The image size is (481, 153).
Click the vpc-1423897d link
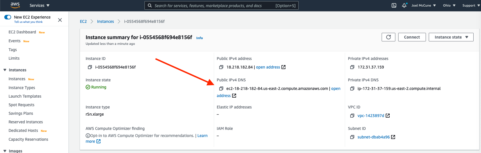(371, 116)
